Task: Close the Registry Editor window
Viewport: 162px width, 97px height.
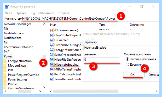Action: [153, 7]
